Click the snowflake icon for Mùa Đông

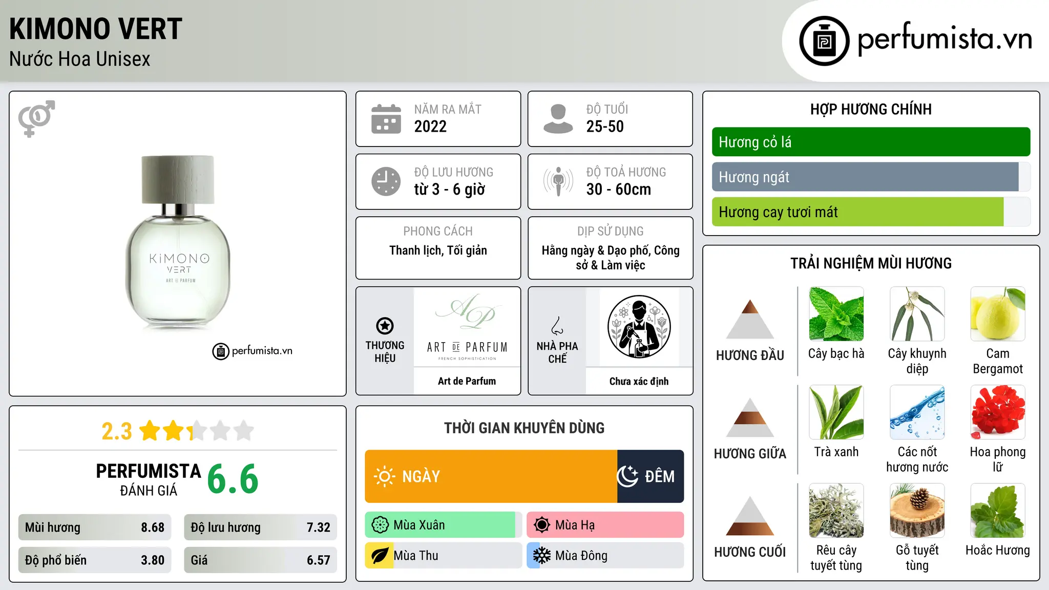coord(541,556)
